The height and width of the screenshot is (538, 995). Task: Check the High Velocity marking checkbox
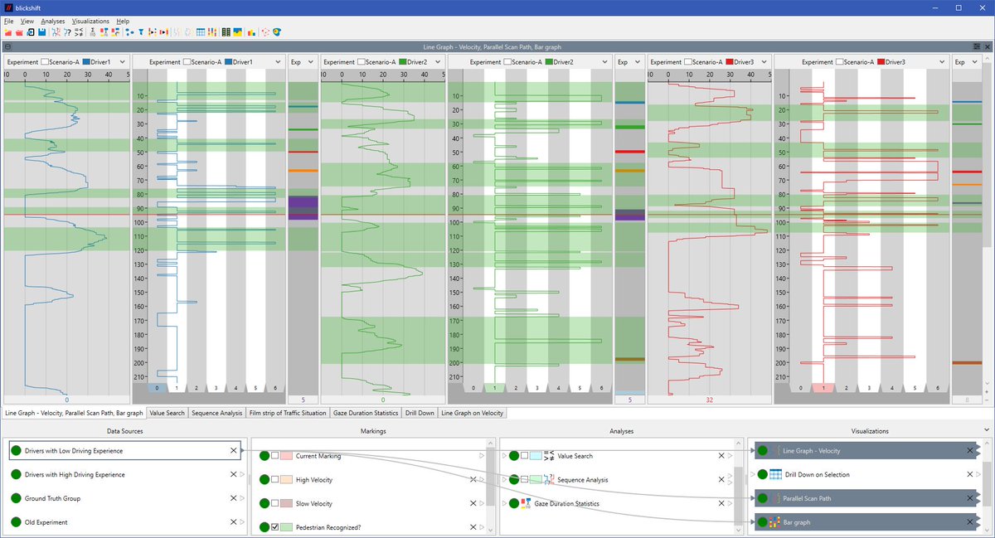pyautogui.click(x=274, y=480)
